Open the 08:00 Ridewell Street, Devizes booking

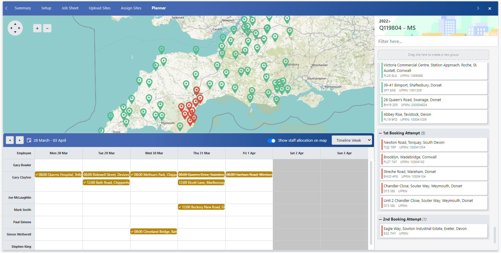coord(106,175)
